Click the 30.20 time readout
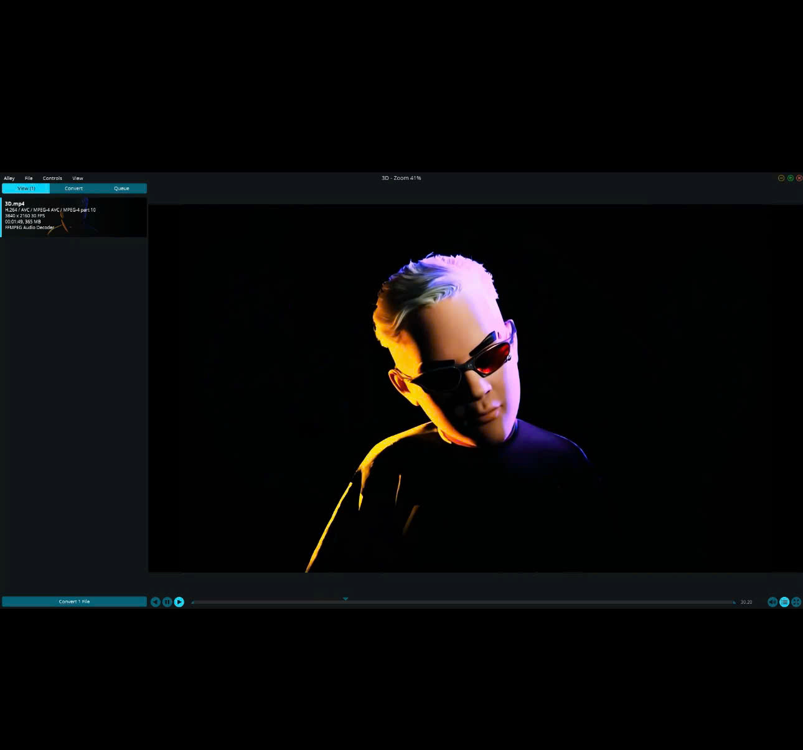This screenshot has height=750, width=803. [x=746, y=602]
